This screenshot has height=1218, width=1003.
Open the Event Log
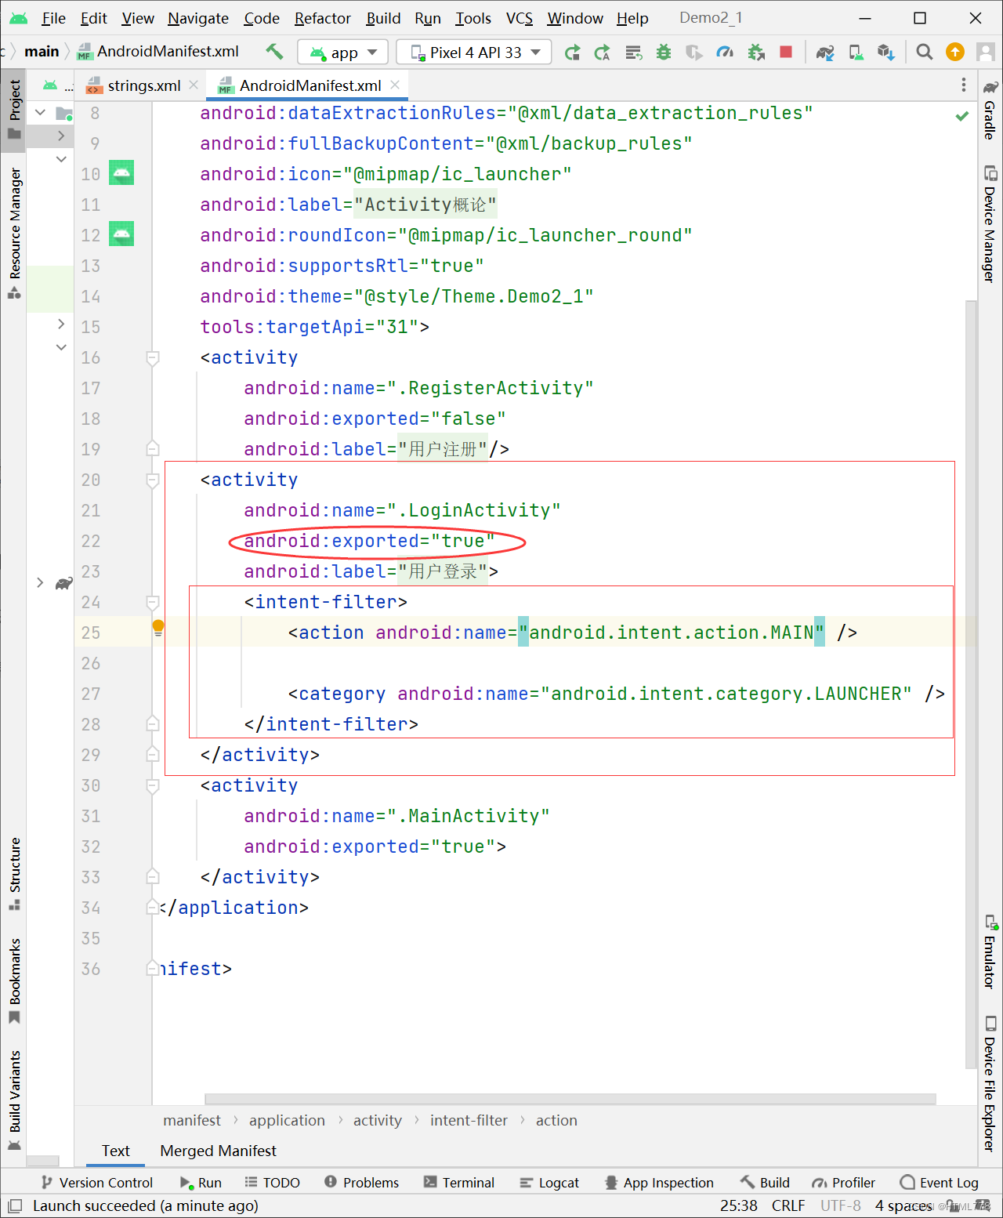[x=940, y=1183]
